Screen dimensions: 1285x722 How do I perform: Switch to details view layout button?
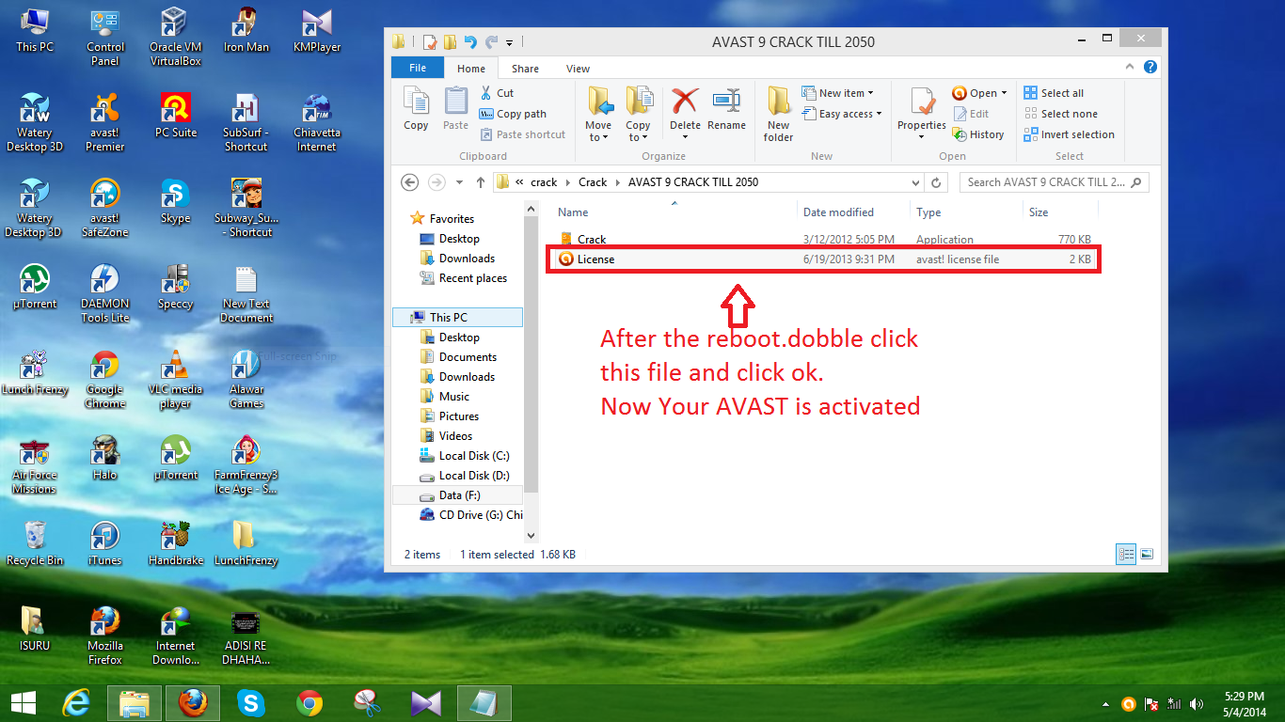click(1126, 555)
